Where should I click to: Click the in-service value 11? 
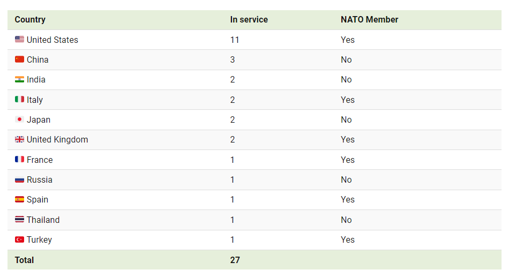(x=235, y=40)
